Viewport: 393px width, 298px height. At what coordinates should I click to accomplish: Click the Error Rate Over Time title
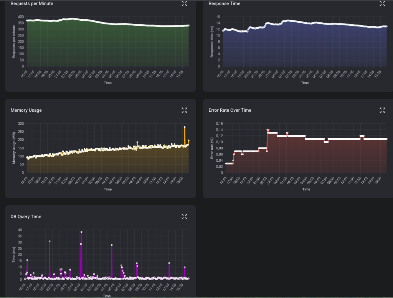(230, 110)
